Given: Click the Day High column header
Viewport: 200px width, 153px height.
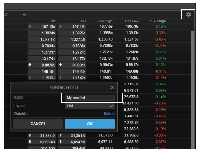Looking at the screenshot, I should click(x=105, y=21).
